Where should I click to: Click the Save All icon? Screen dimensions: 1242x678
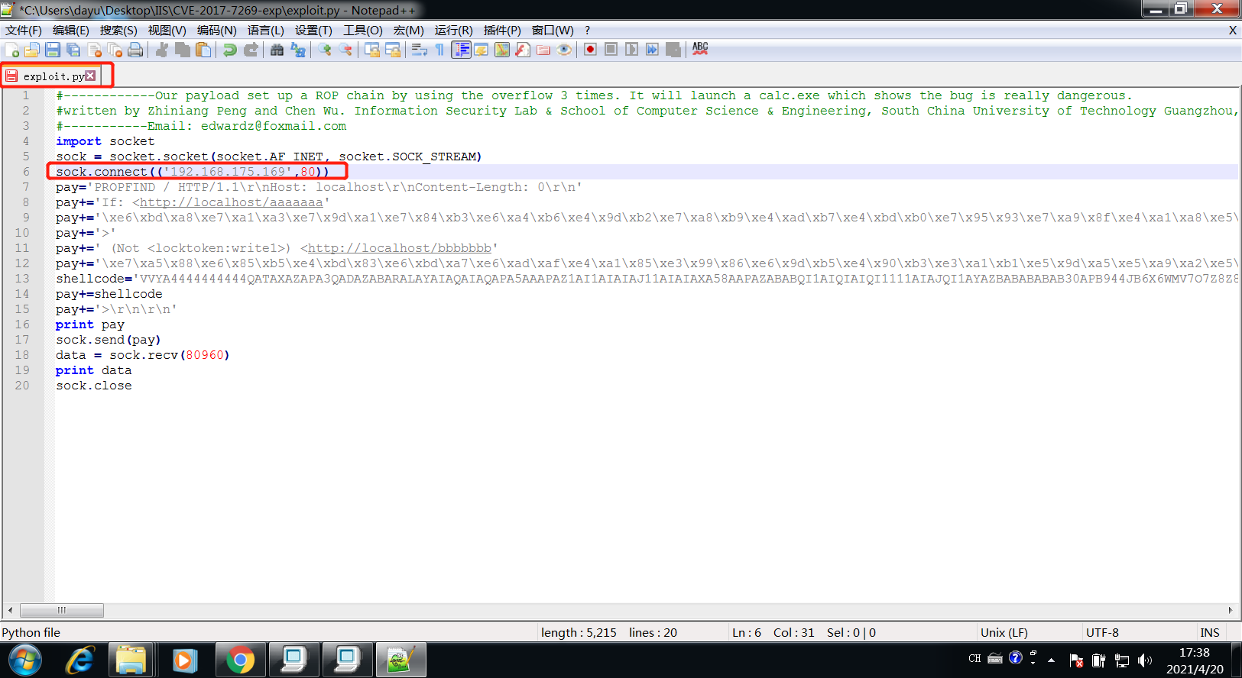coord(73,50)
